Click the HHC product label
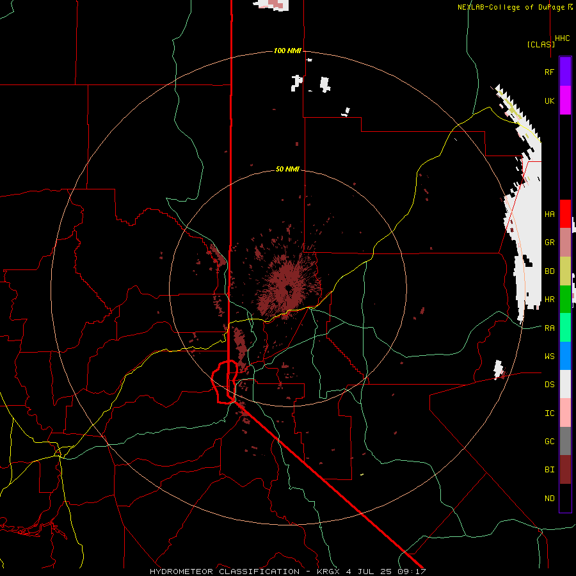Image resolution: width=576 pixels, height=576 pixels. click(x=563, y=38)
